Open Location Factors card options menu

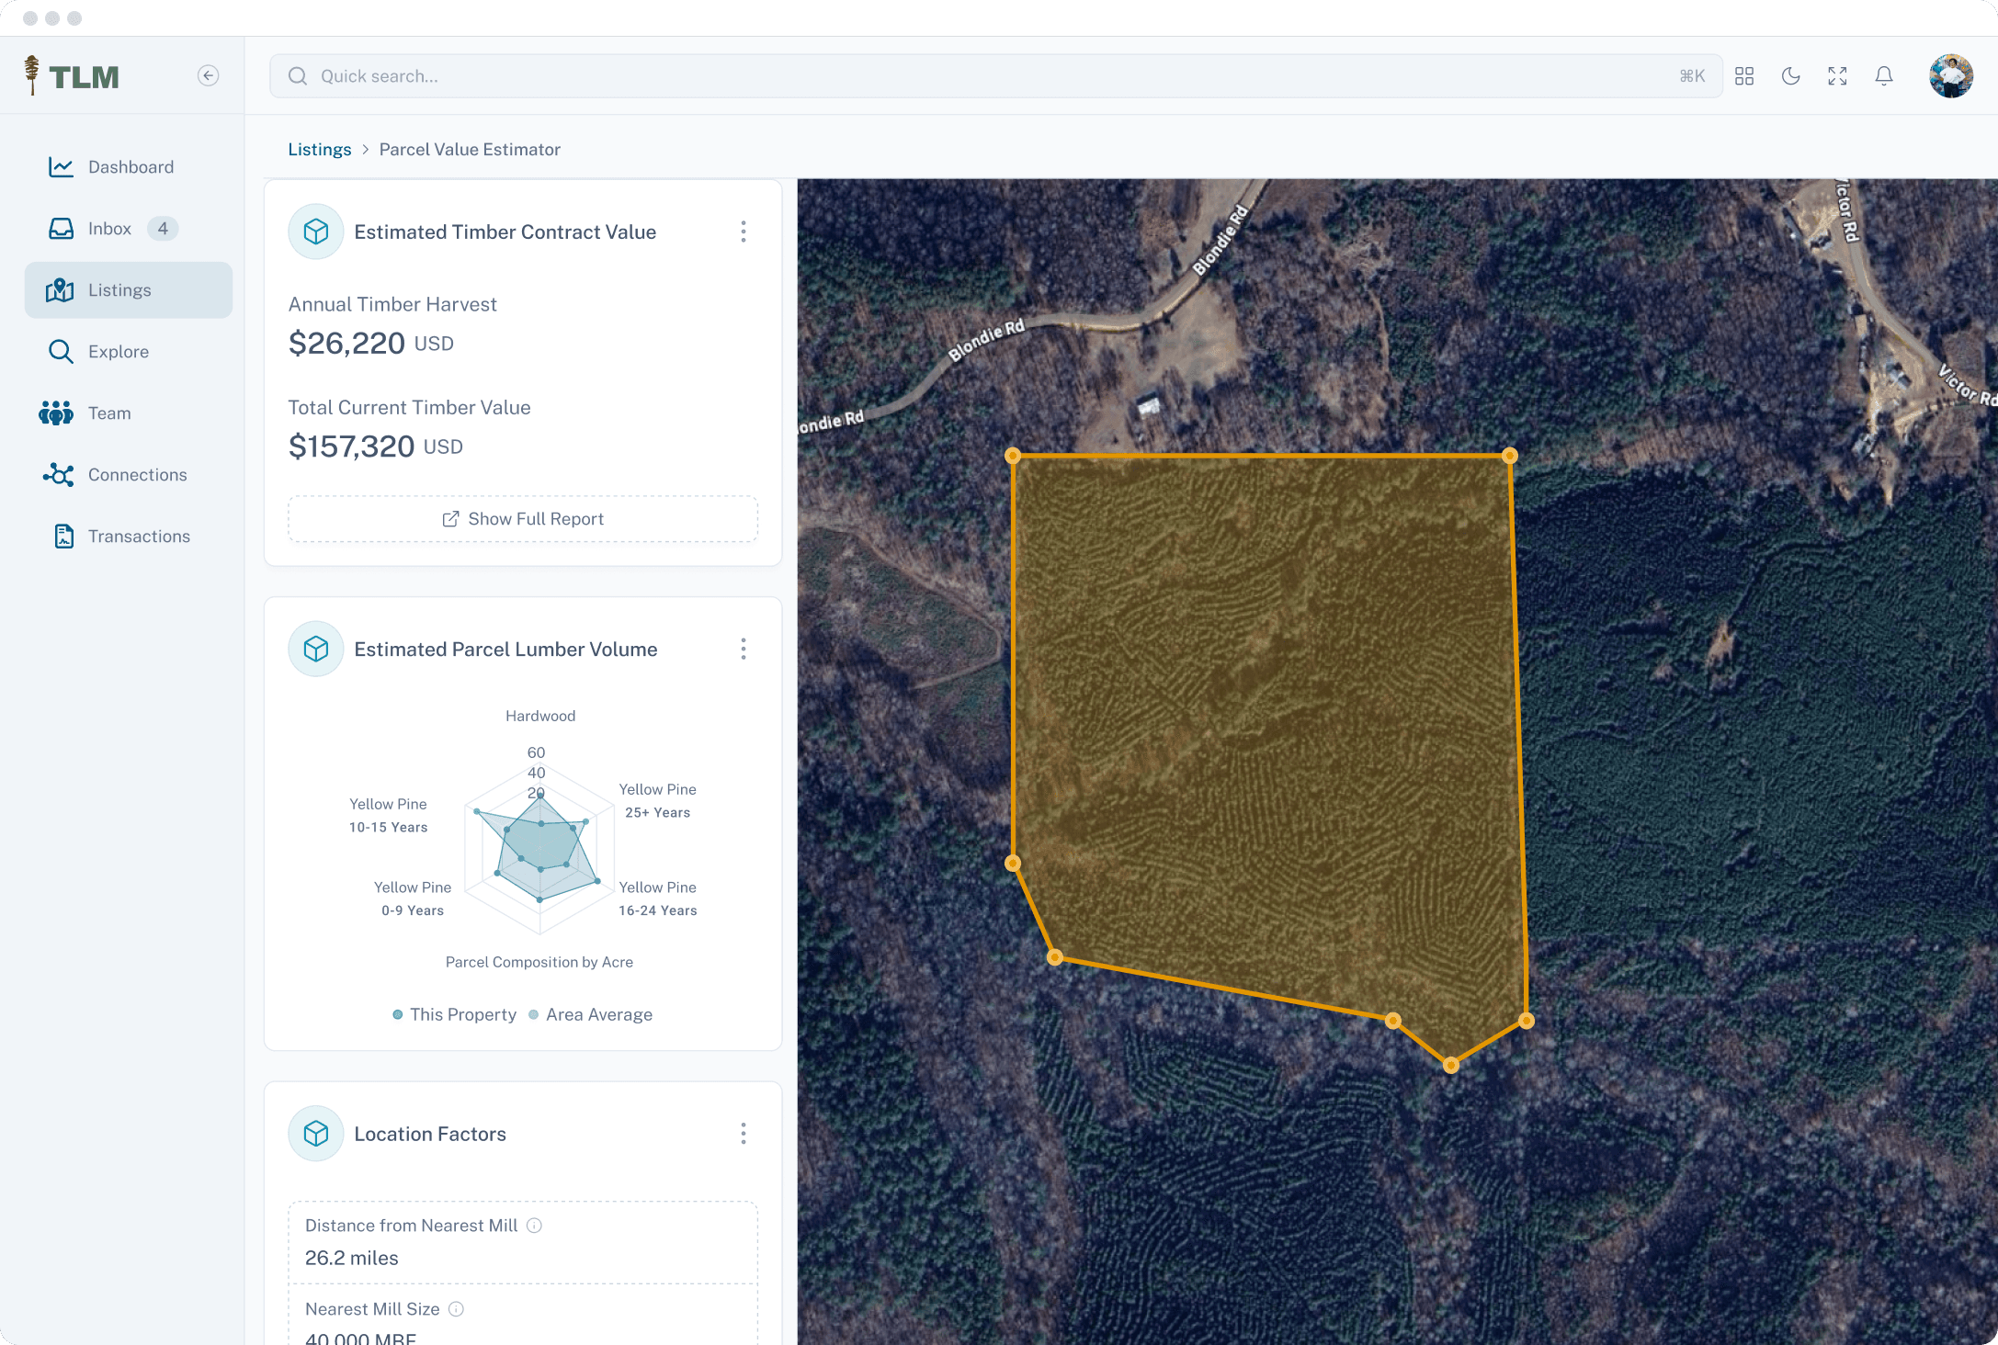(743, 1133)
